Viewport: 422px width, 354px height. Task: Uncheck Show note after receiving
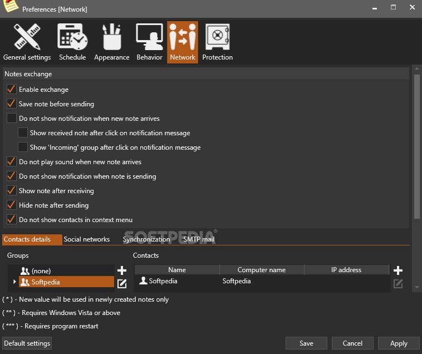click(x=12, y=191)
